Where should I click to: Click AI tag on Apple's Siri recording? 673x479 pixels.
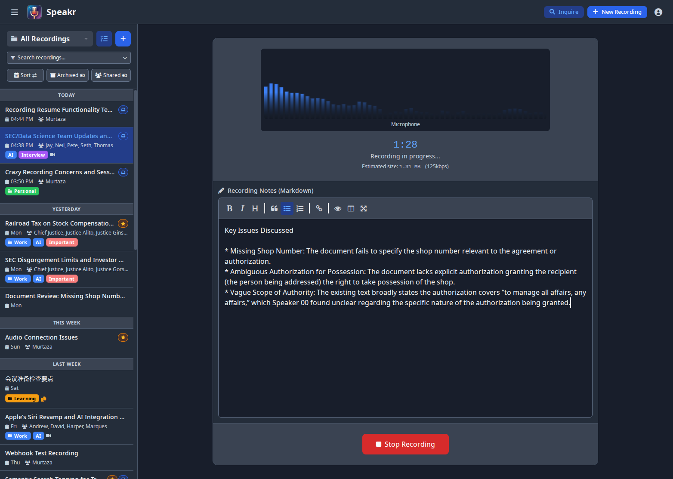[x=38, y=436]
